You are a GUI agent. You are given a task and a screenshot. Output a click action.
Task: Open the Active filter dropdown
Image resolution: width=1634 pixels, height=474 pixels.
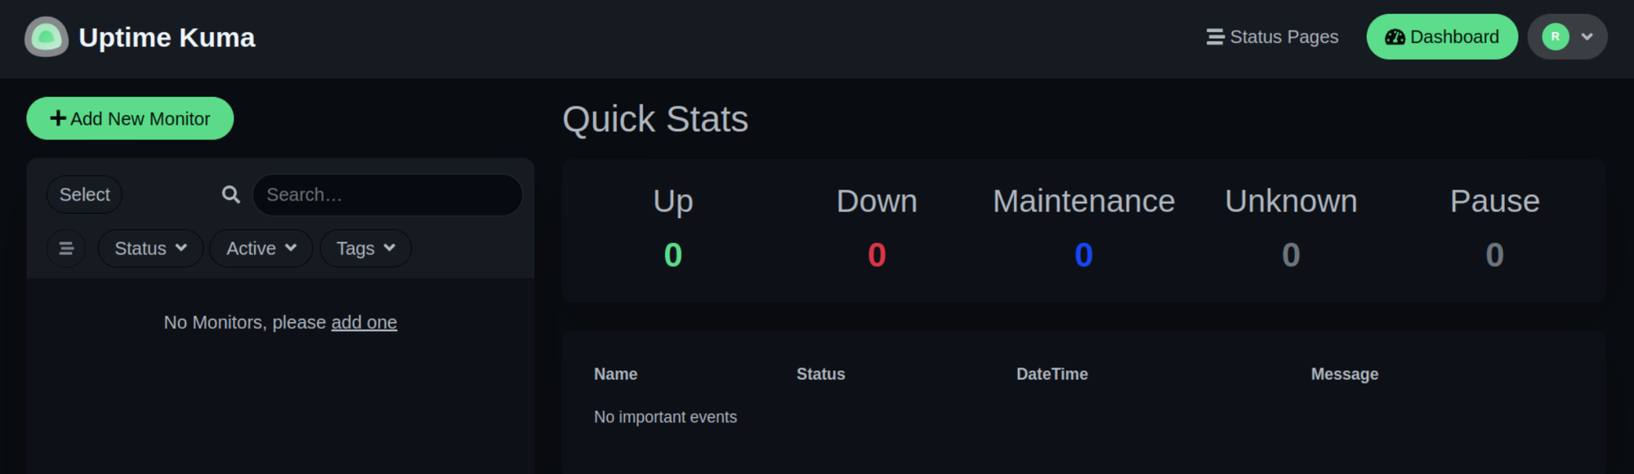(x=261, y=248)
